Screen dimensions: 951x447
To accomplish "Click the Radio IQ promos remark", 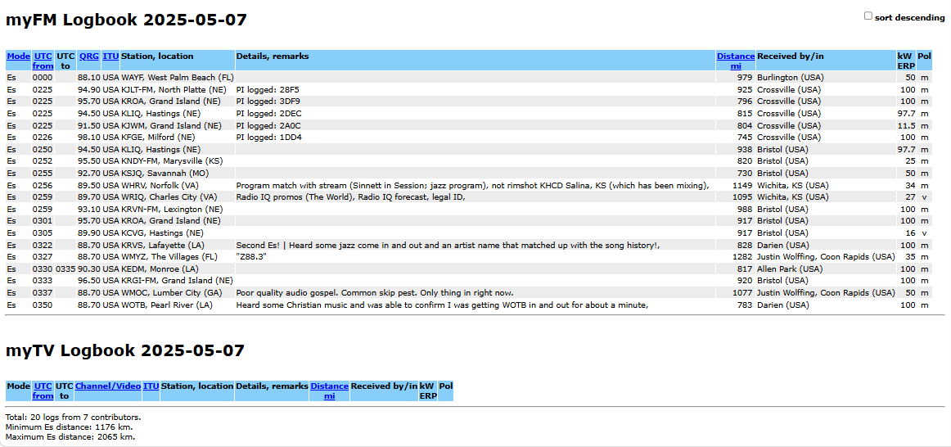I will [x=350, y=197].
